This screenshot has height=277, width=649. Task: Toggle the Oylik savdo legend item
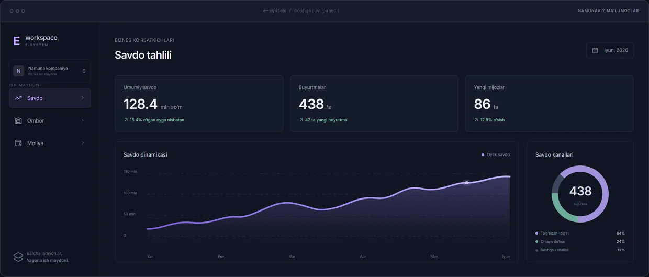(496, 154)
